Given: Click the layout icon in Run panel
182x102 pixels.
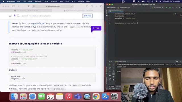Looking at the screenshot, I should 110,75.
